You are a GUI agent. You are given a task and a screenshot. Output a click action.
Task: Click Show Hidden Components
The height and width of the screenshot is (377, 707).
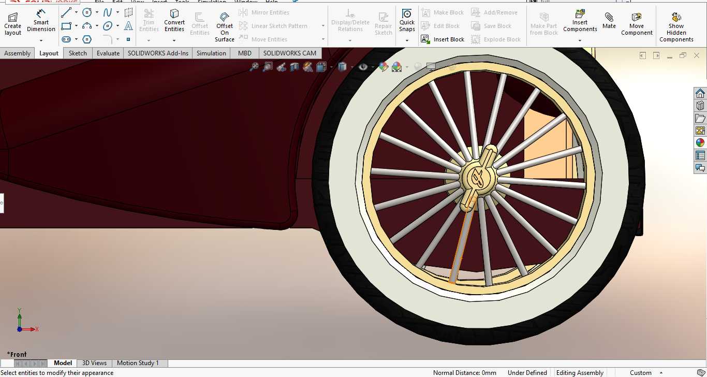(x=676, y=27)
